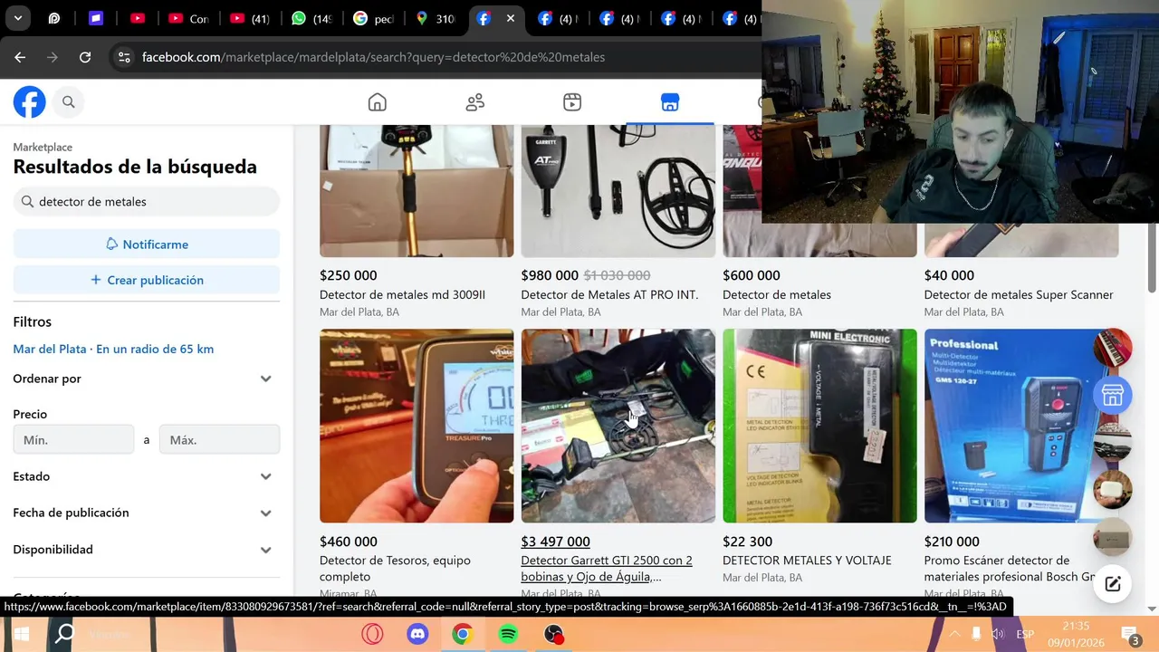Click the $980 000 price

click(x=550, y=275)
